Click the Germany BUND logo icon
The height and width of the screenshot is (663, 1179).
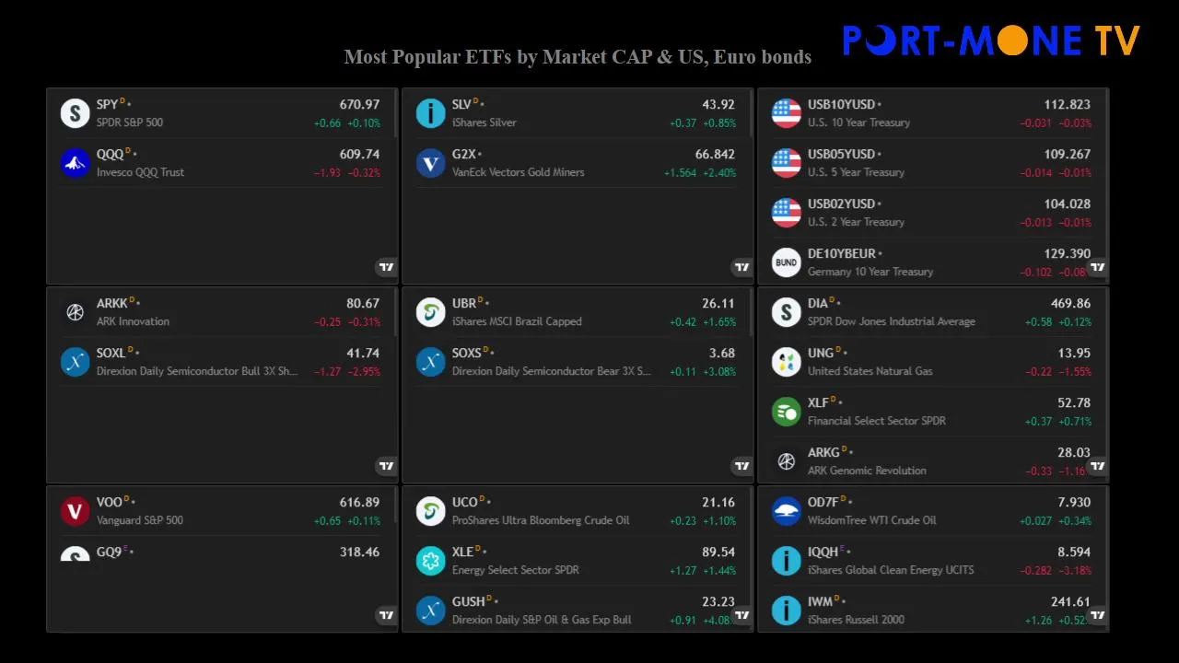pos(786,262)
